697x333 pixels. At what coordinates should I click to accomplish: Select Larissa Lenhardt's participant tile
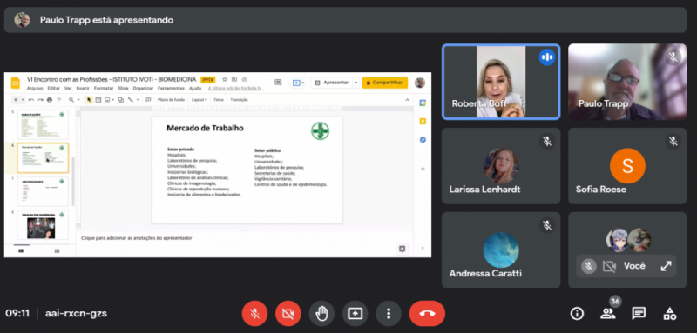501,166
